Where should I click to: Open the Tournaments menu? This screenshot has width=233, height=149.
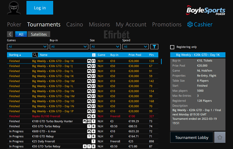[x=44, y=24]
